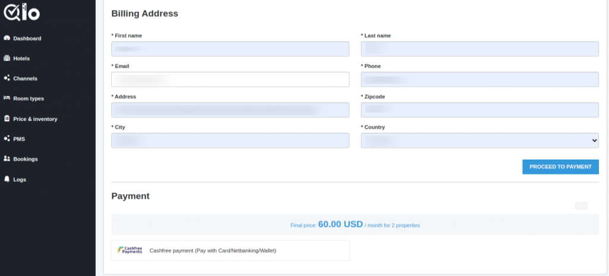Click the Address input box
Image resolution: width=609 pixels, height=276 pixels.
point(230,110)
